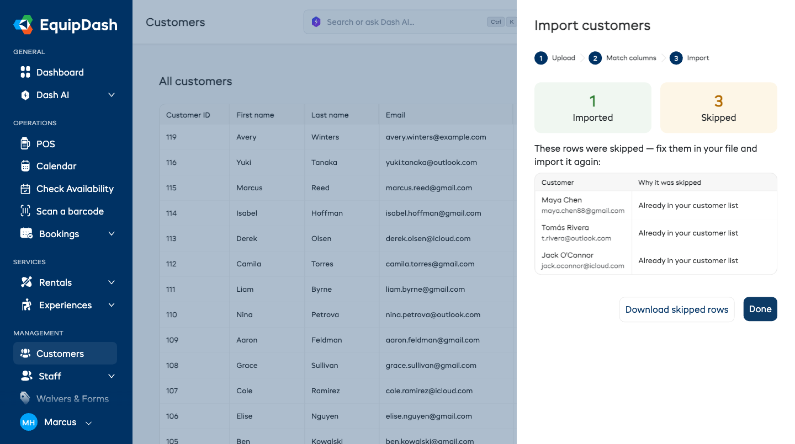Select the Maya Chen skipped row
This screenshot has height=444, width=795.
(656, 205)
